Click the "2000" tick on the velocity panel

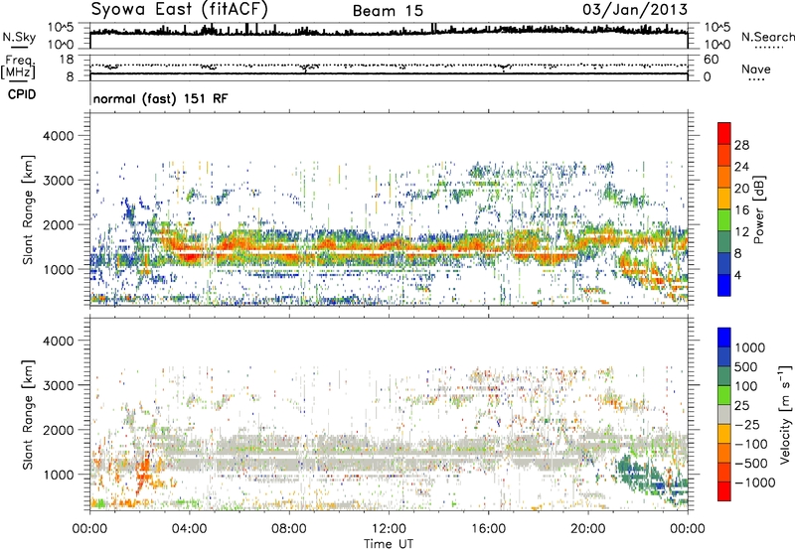58,430
